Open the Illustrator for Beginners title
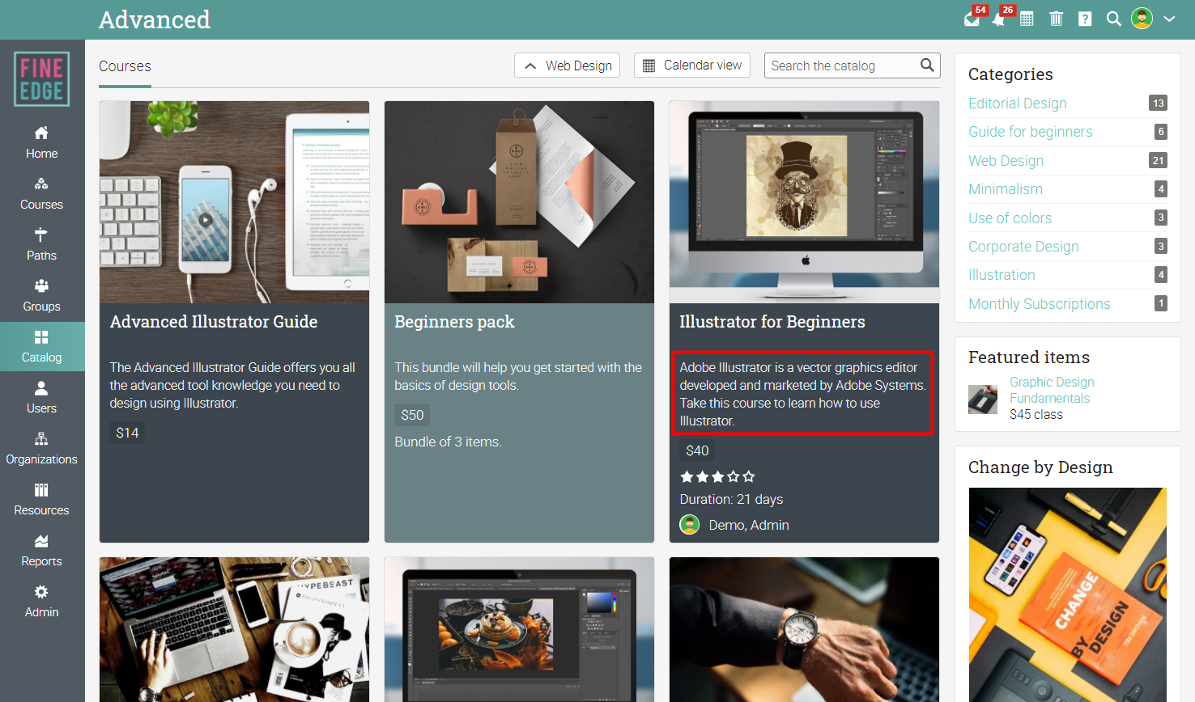The width and height of the screenshot is (1195, 702). pos(772,322)
